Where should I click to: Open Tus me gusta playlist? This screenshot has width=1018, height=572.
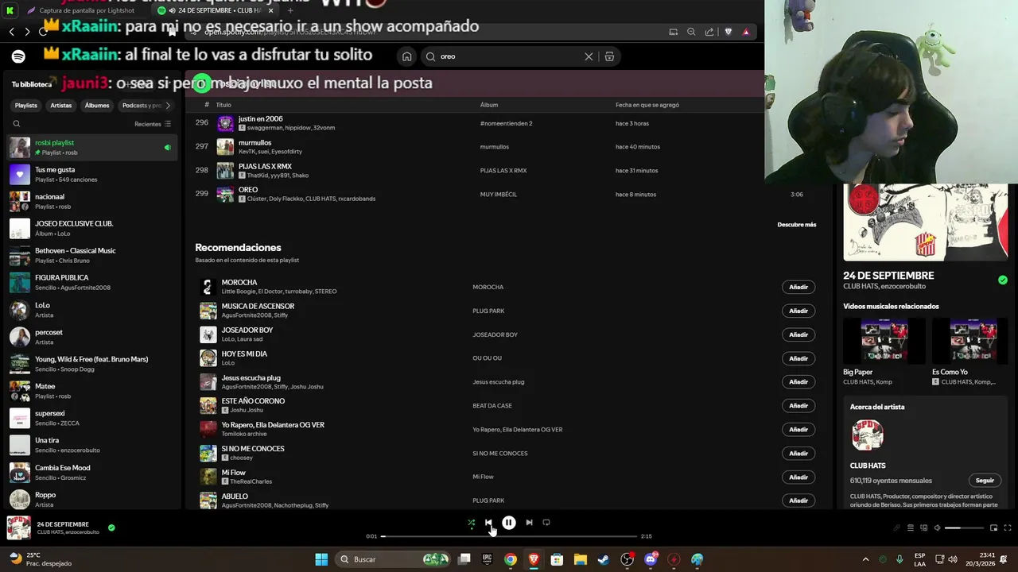coord(91,174)
